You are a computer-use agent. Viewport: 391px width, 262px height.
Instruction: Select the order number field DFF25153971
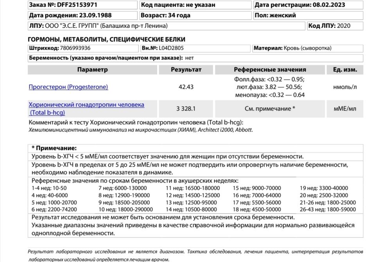coord(83,5)
